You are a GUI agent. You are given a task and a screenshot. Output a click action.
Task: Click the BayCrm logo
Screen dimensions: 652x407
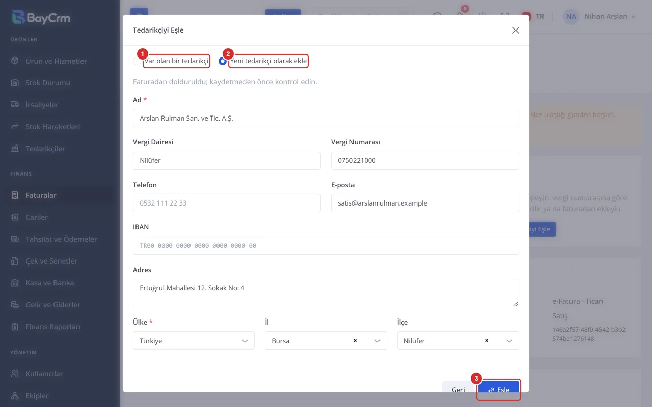click(41, 18)
